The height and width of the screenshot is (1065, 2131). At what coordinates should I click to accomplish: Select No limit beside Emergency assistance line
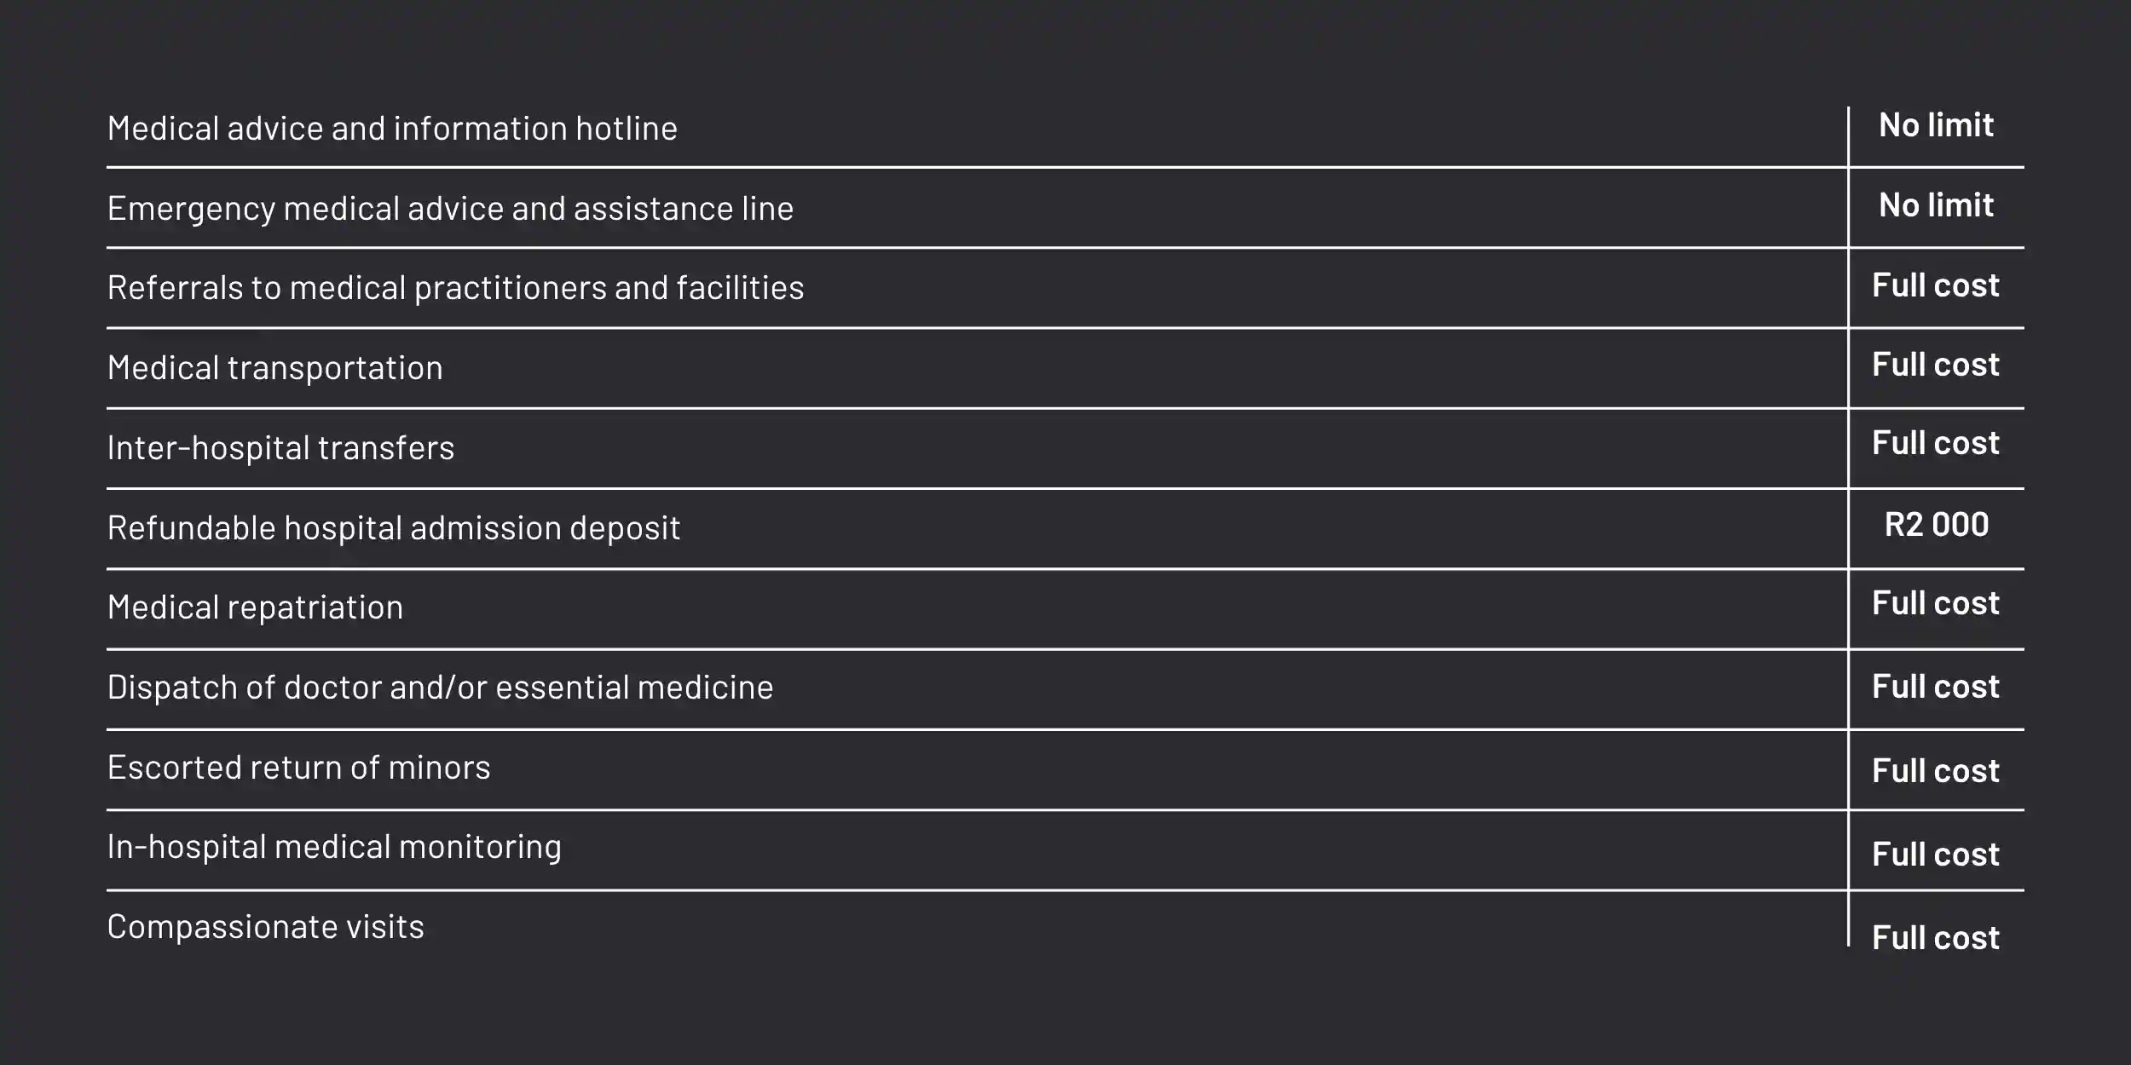tap(1936, 205)
